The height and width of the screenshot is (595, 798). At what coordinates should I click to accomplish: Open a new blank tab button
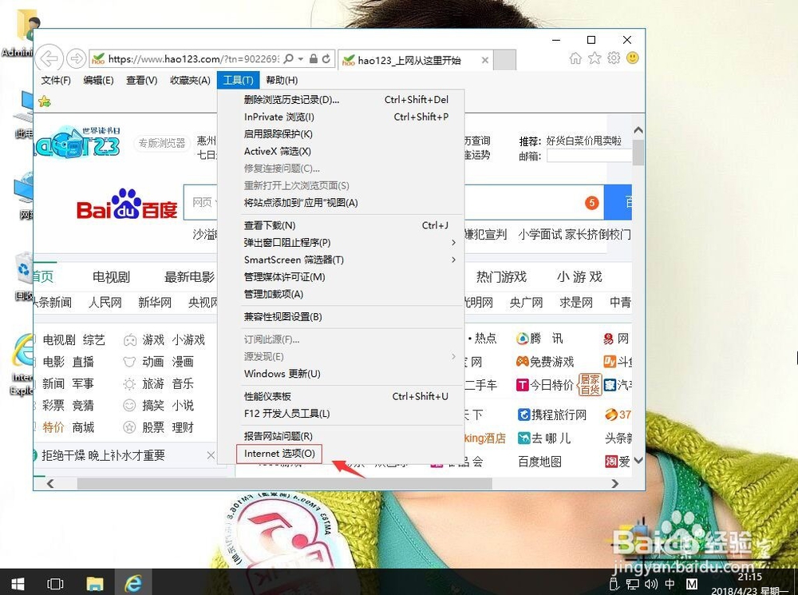505,60
